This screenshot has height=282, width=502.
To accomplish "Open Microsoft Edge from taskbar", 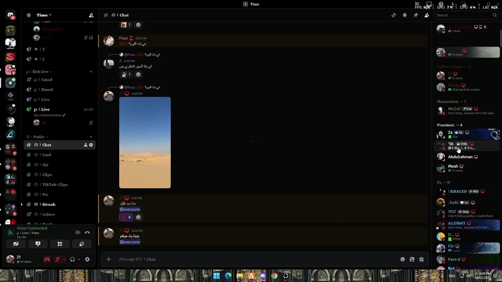I will tap(228, 276).
